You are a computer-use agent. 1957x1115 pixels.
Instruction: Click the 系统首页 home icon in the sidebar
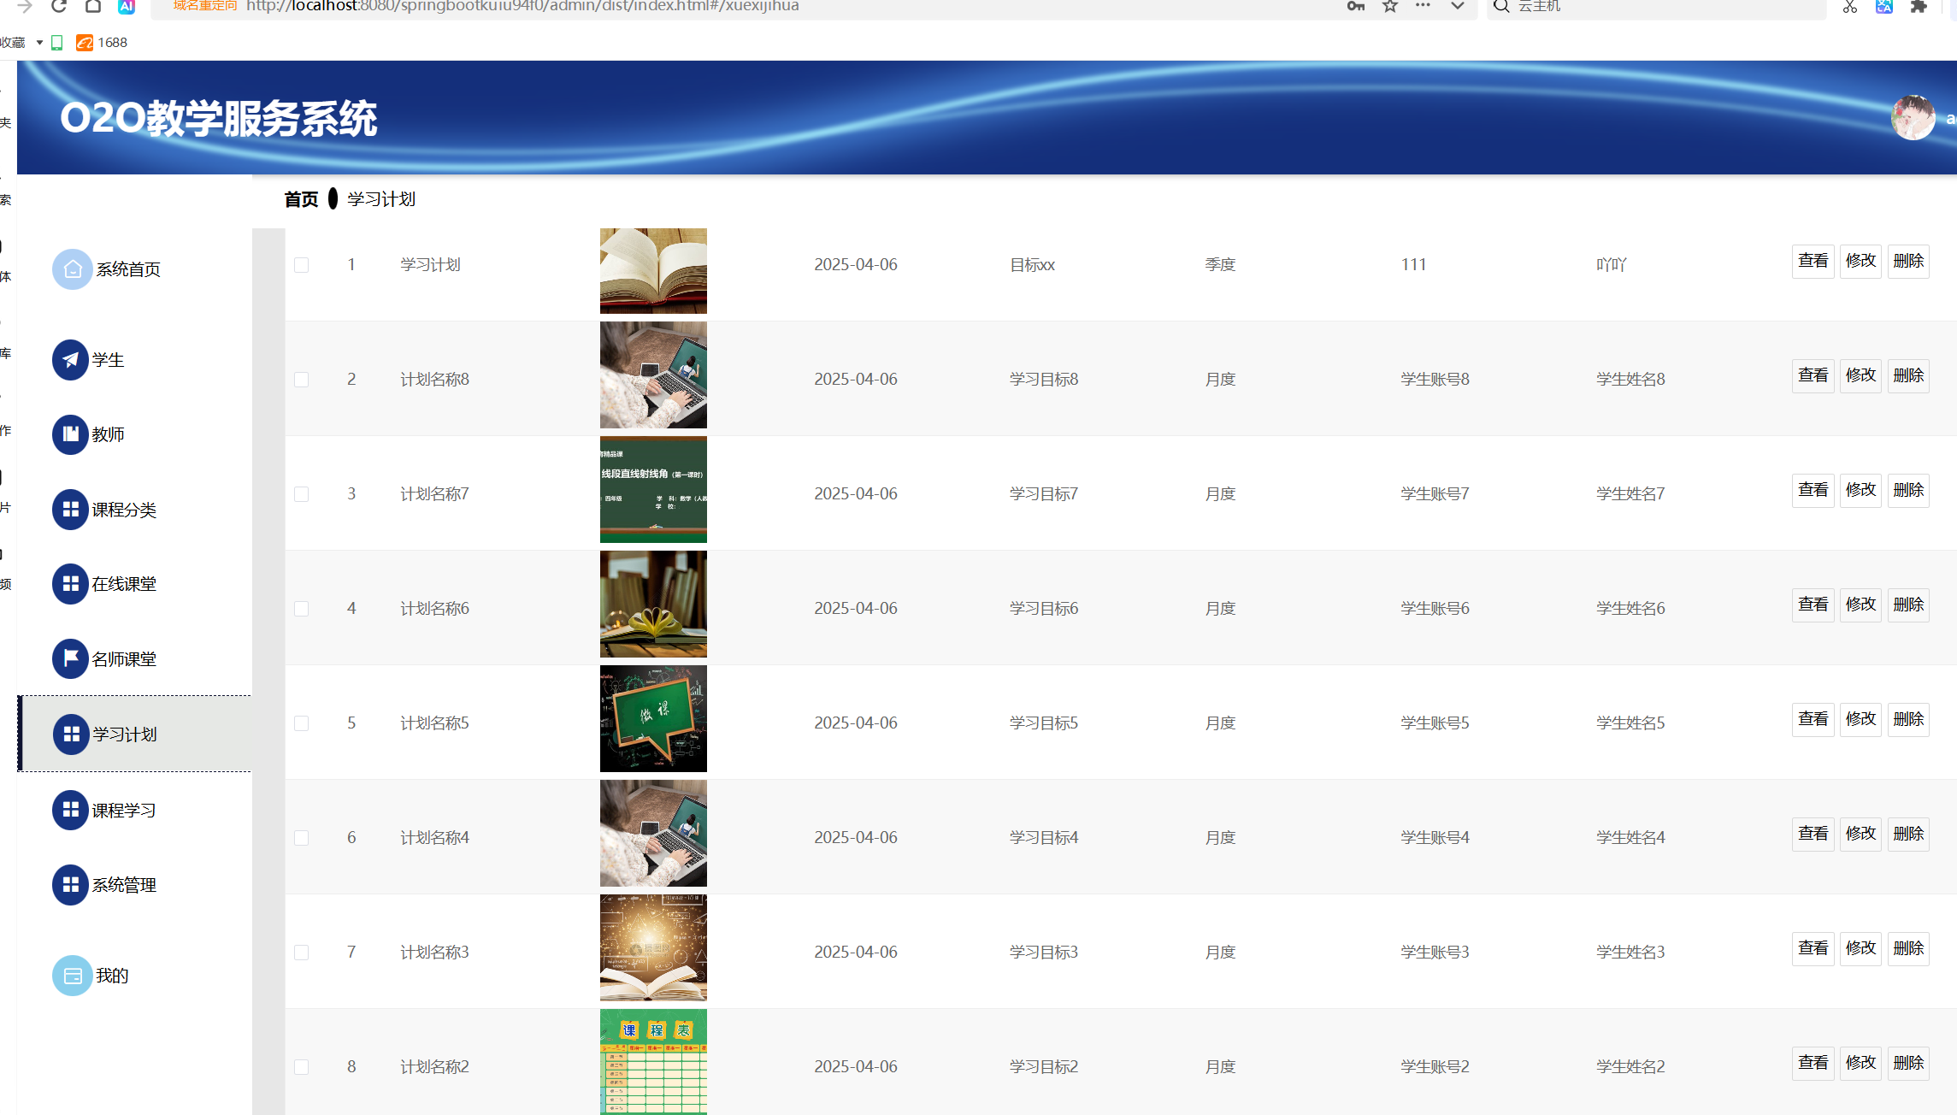pyautogui.click(x=72, y=269)
